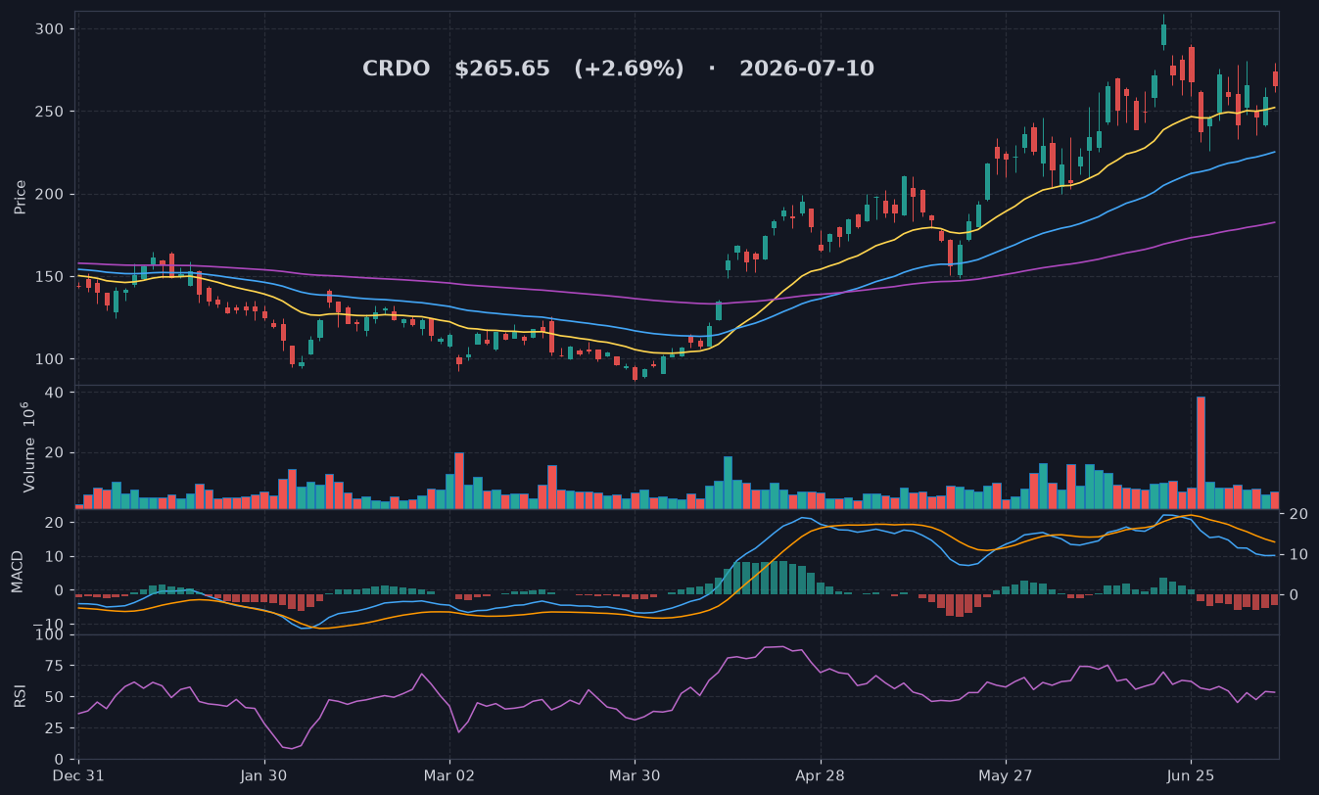Click the CRDO ticker symbol in title
This screenshot has height=795, width=1319.
[x=396, y=70]
